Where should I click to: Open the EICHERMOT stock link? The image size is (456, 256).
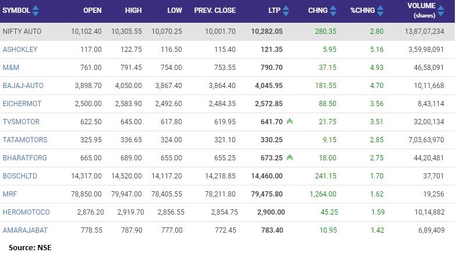click(x=22, y=104)
